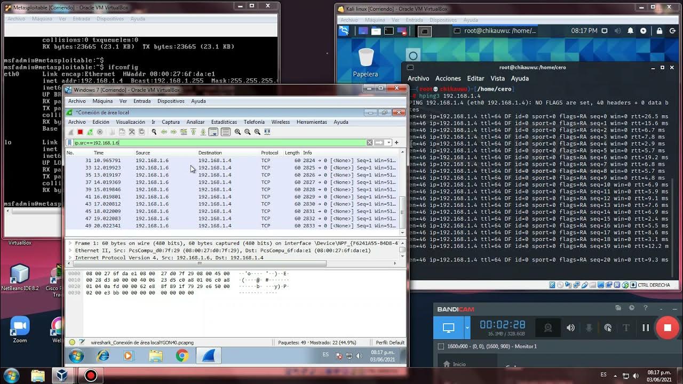Screen dimensions: 683x384
Task: Open Bandicam output folder icon
Action: point(618,308)
